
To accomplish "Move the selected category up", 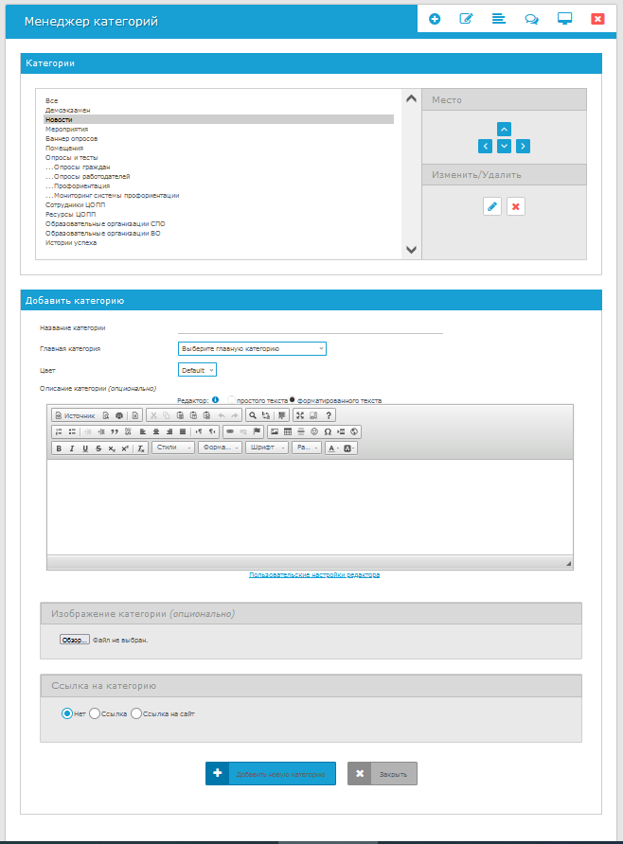I will tap(505, 129).
